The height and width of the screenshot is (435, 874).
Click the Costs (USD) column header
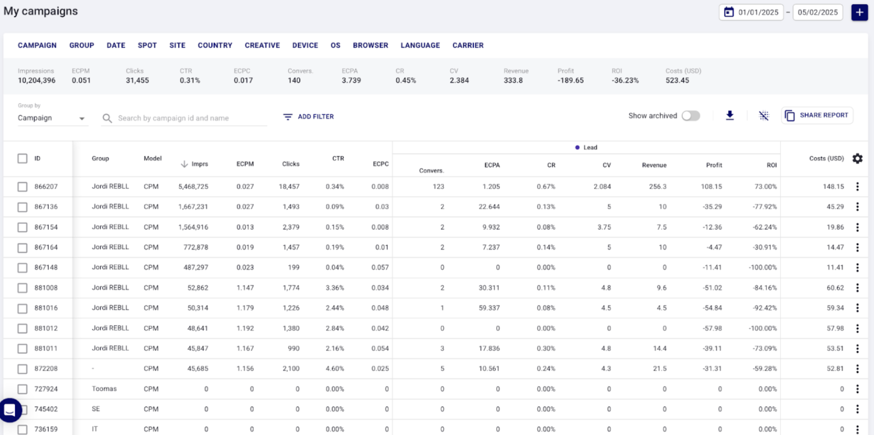(x=826, y=158)
